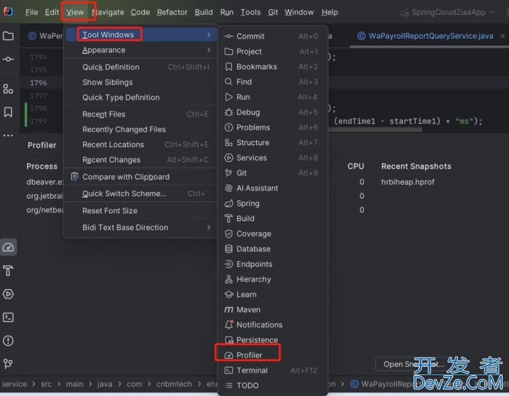
Task: Click the TODO list icon in submenu
Action: coord(228,386)
